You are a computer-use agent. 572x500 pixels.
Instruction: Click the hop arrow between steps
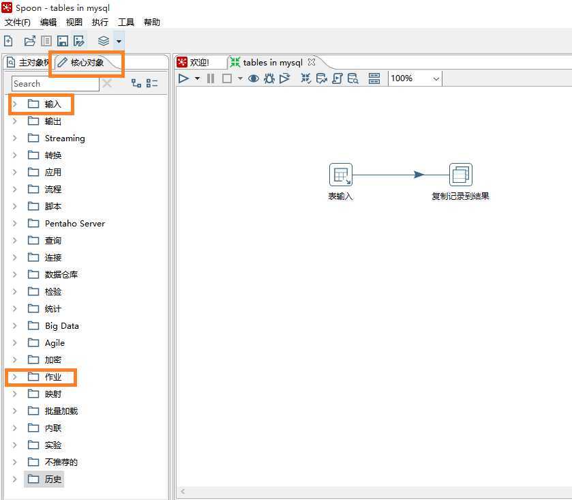point(419,175)
